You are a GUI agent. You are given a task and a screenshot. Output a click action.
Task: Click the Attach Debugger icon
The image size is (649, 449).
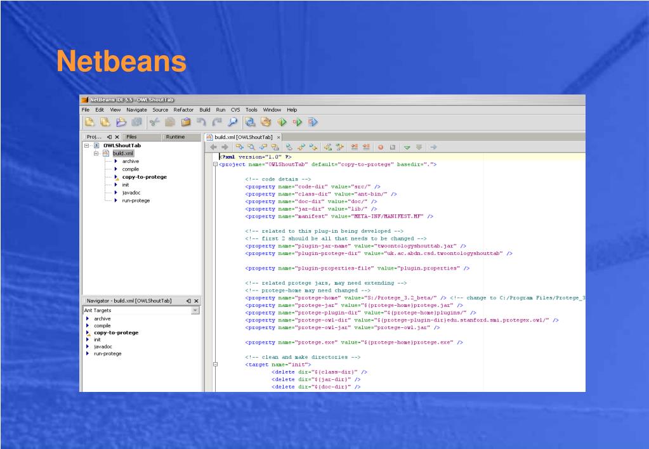313,122
